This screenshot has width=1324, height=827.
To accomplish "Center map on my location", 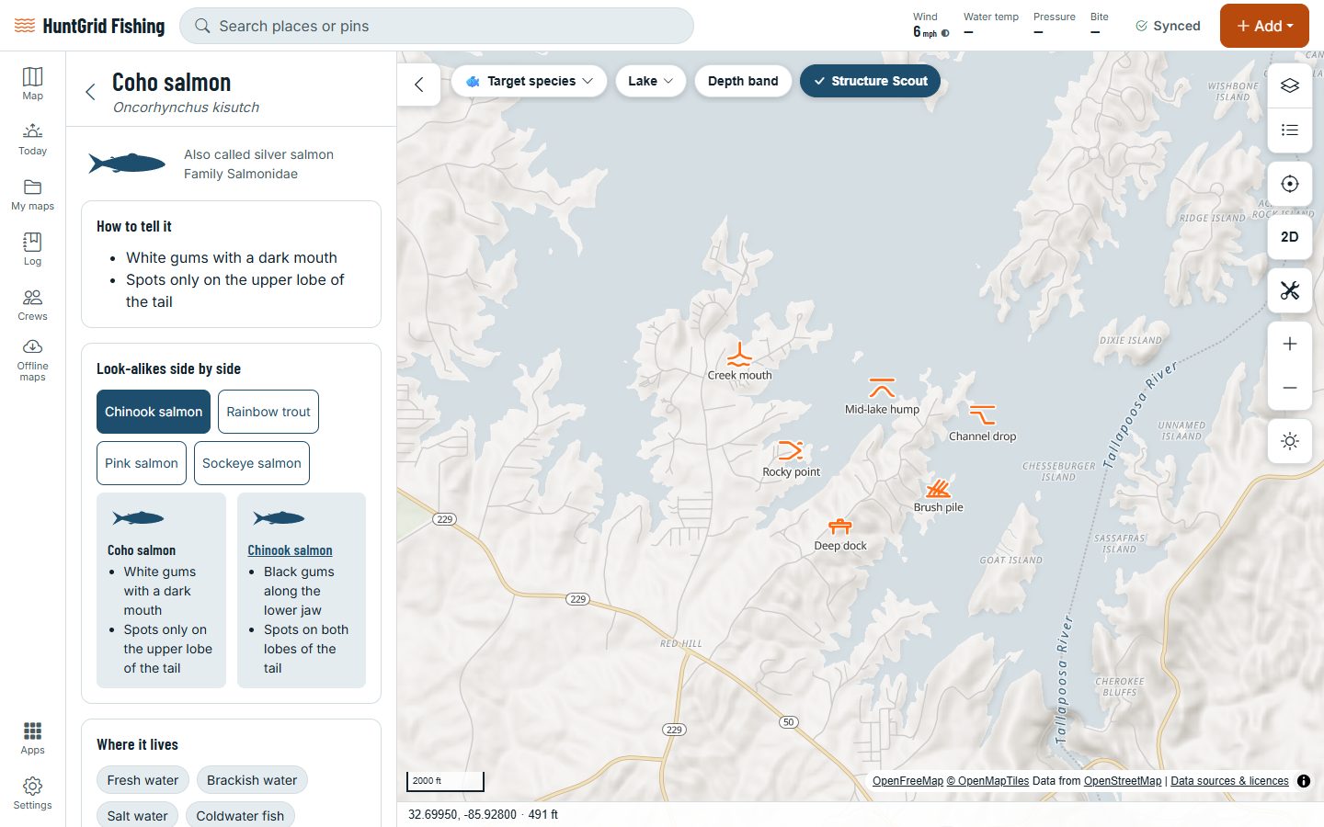I will (x=1290, y=184).
